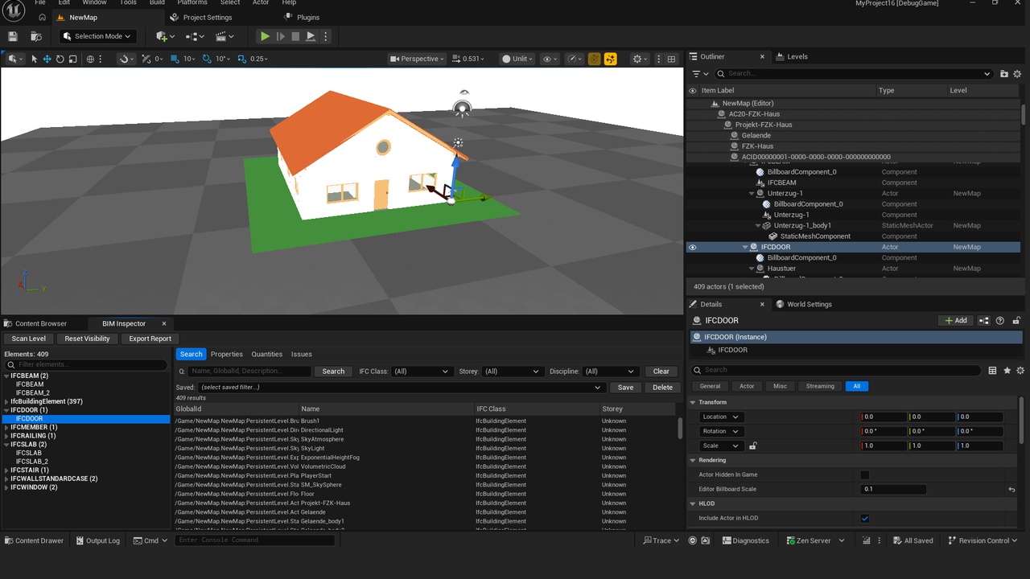The height and width of the screenshot is (579, 1030).
Task: Open the Project Settings tab
Action: tap(207, 17)
